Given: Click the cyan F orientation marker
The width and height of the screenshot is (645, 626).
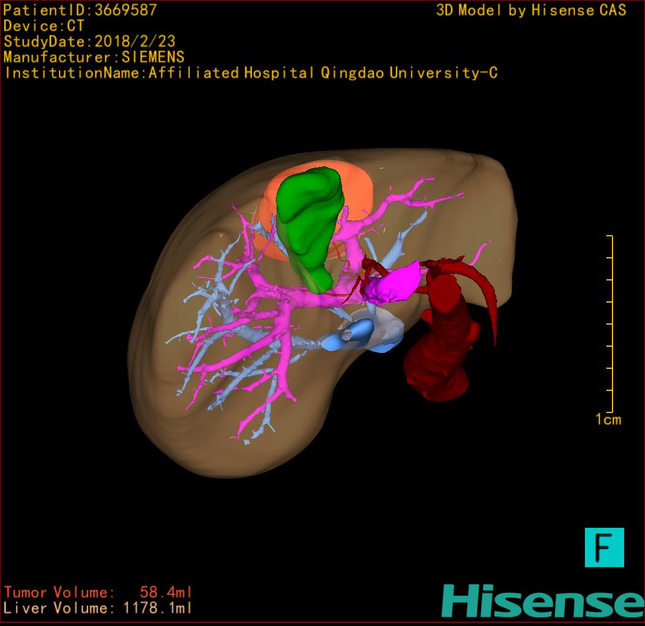Looking at the screenshot, I should point(604,547).
